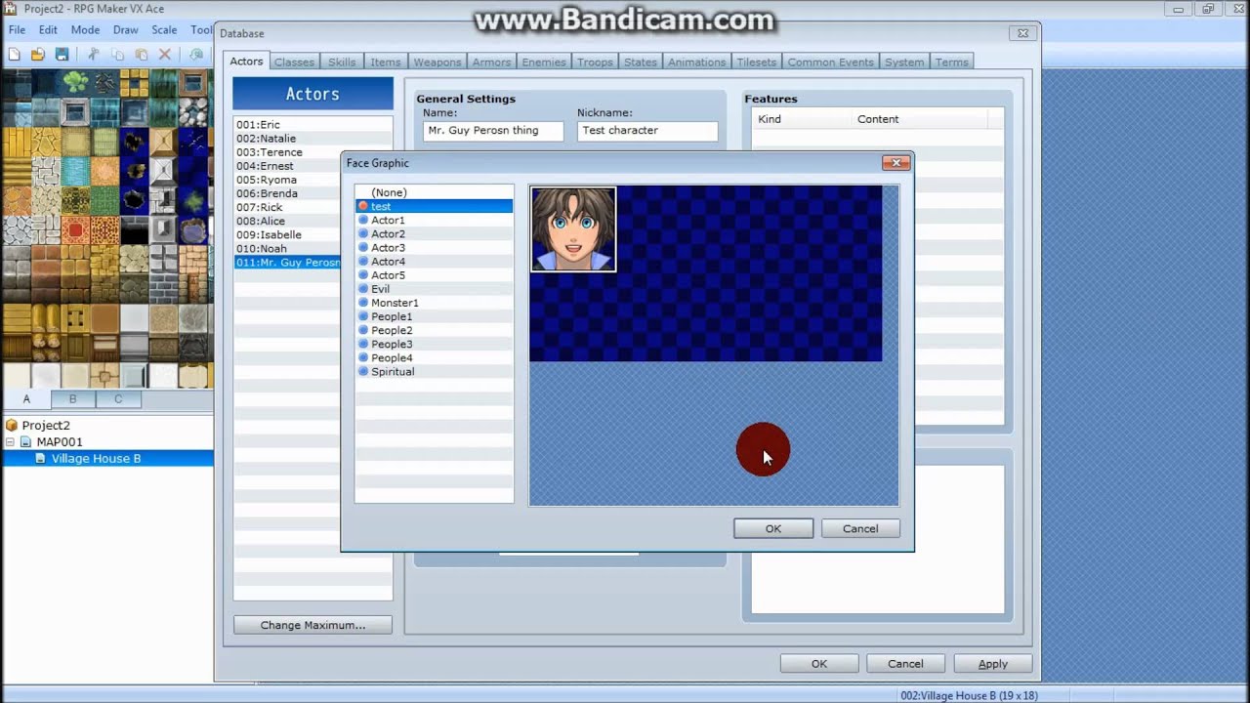Select the face portrait in the preview grid
This screenshot has height=703, width=1250.
(x=573, y=229)
